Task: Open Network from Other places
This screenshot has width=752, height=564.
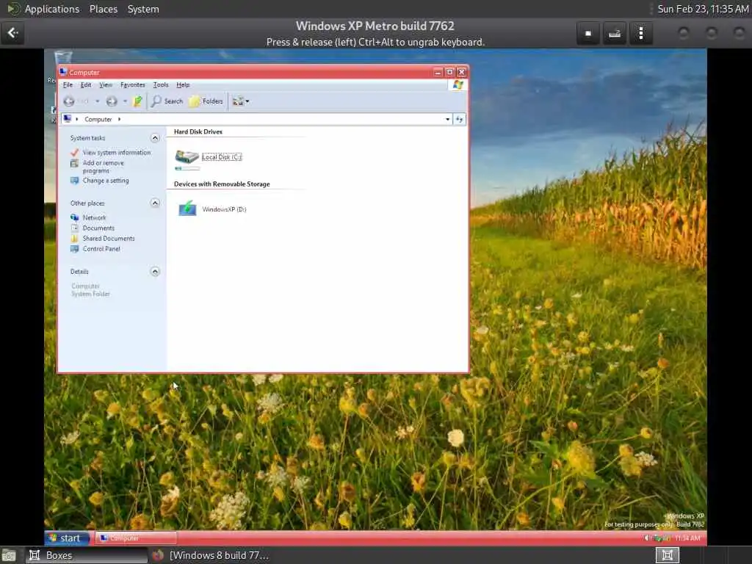Action: pyautogui.click(x=94, y=217)
